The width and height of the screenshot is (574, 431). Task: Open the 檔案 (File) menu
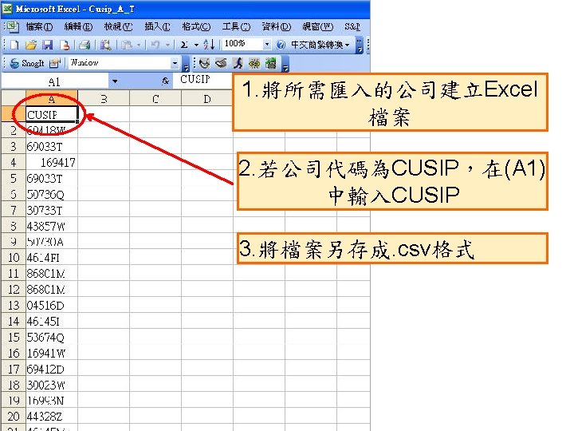coord(39,27)
